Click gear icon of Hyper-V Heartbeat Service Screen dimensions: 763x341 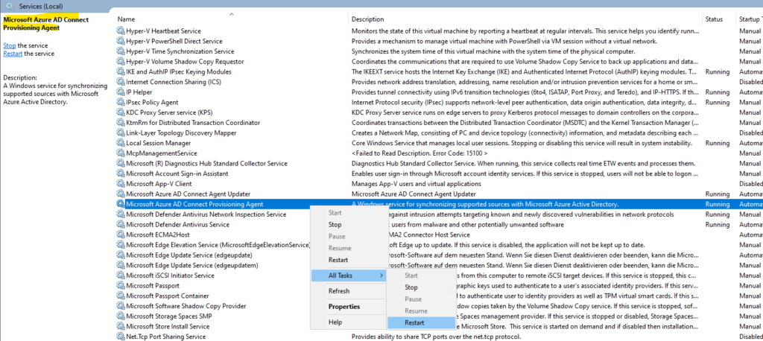coord(121,31)
